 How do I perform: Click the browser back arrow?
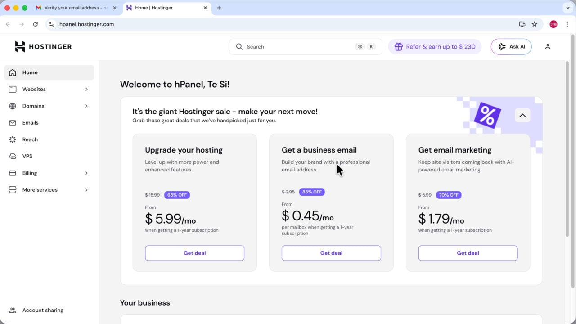(x=8, y=24)
